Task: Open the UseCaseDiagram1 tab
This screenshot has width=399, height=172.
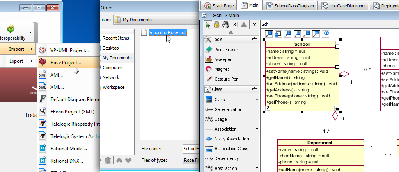Action: click(x=344, y=6)
